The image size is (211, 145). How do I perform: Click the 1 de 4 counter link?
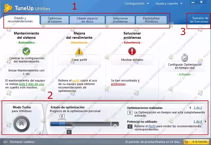(x=198, y=121)
